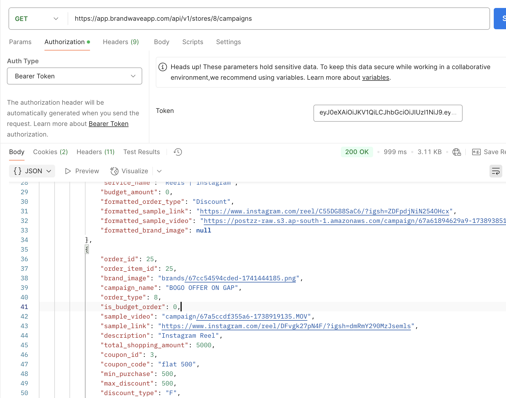Switch to the Params tab

pyautogui.click(x=20, y=42)
